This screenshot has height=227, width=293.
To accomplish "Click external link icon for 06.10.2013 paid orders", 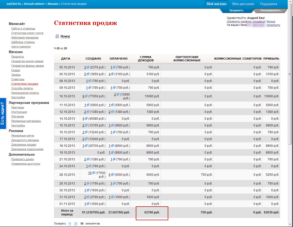I will (112, 74).
